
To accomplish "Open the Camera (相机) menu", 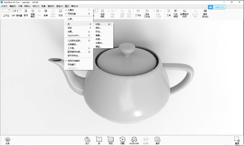I will 36,6.
